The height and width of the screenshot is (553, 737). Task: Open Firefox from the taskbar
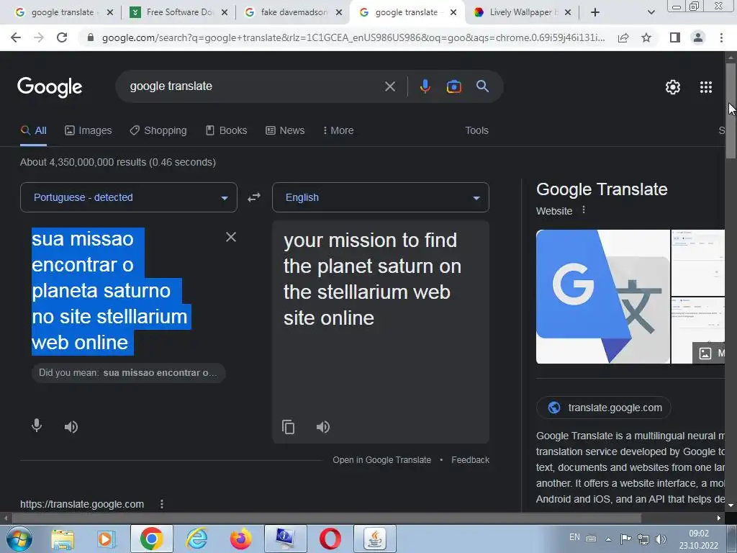pos(240,539)
